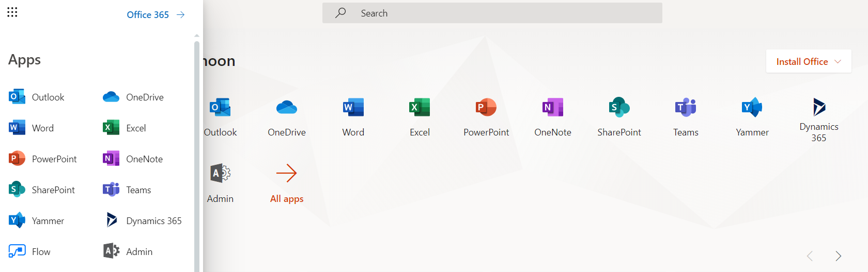This screenshot has height=272, width=868.
Task: Click the Excel tile on the home page
Action: click(420, 117)
